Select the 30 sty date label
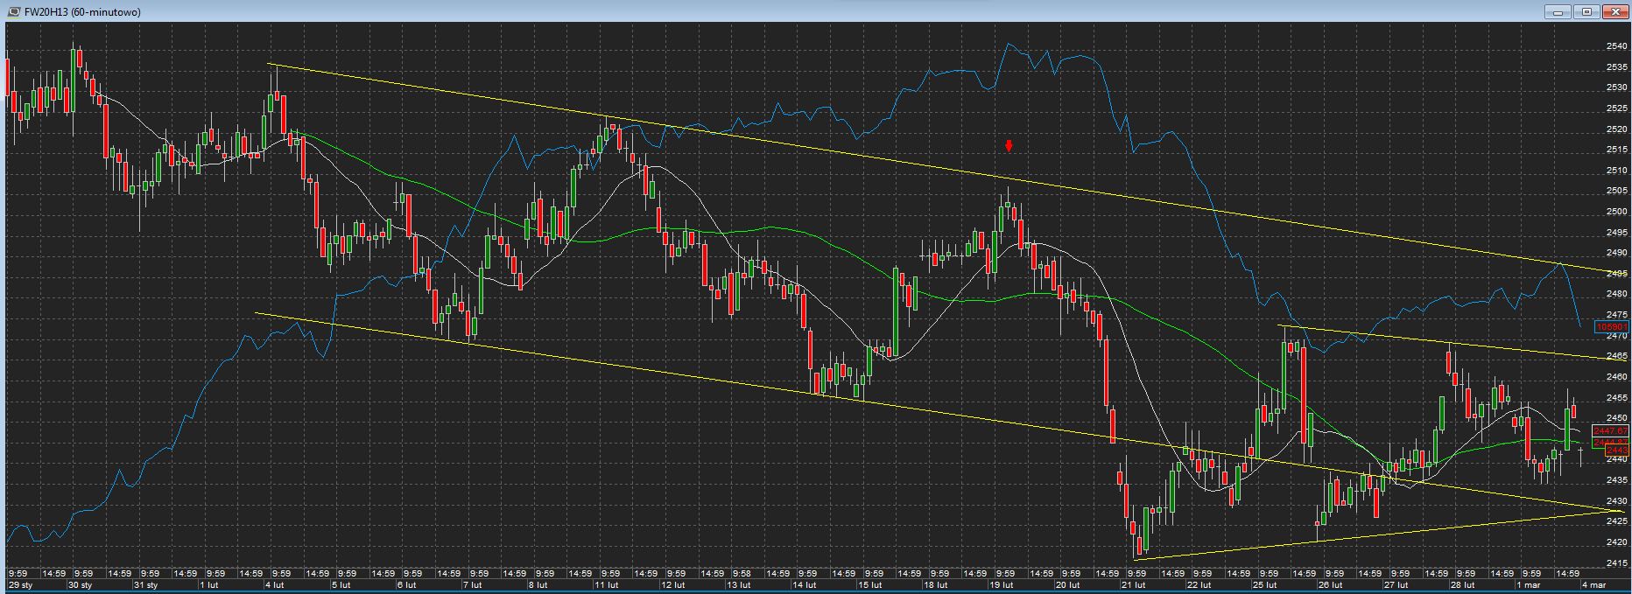Viewport: 1632px width, 594px height. [x=82, y=585]
